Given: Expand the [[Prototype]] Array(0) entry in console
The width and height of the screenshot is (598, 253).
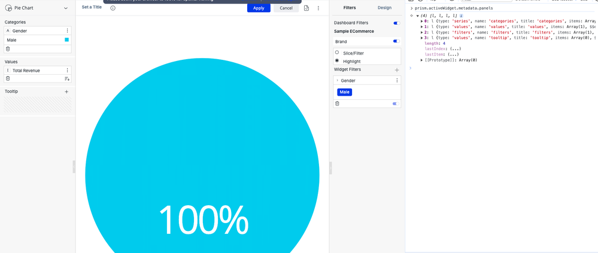Looking at the screenshot, I should (422, 60).
